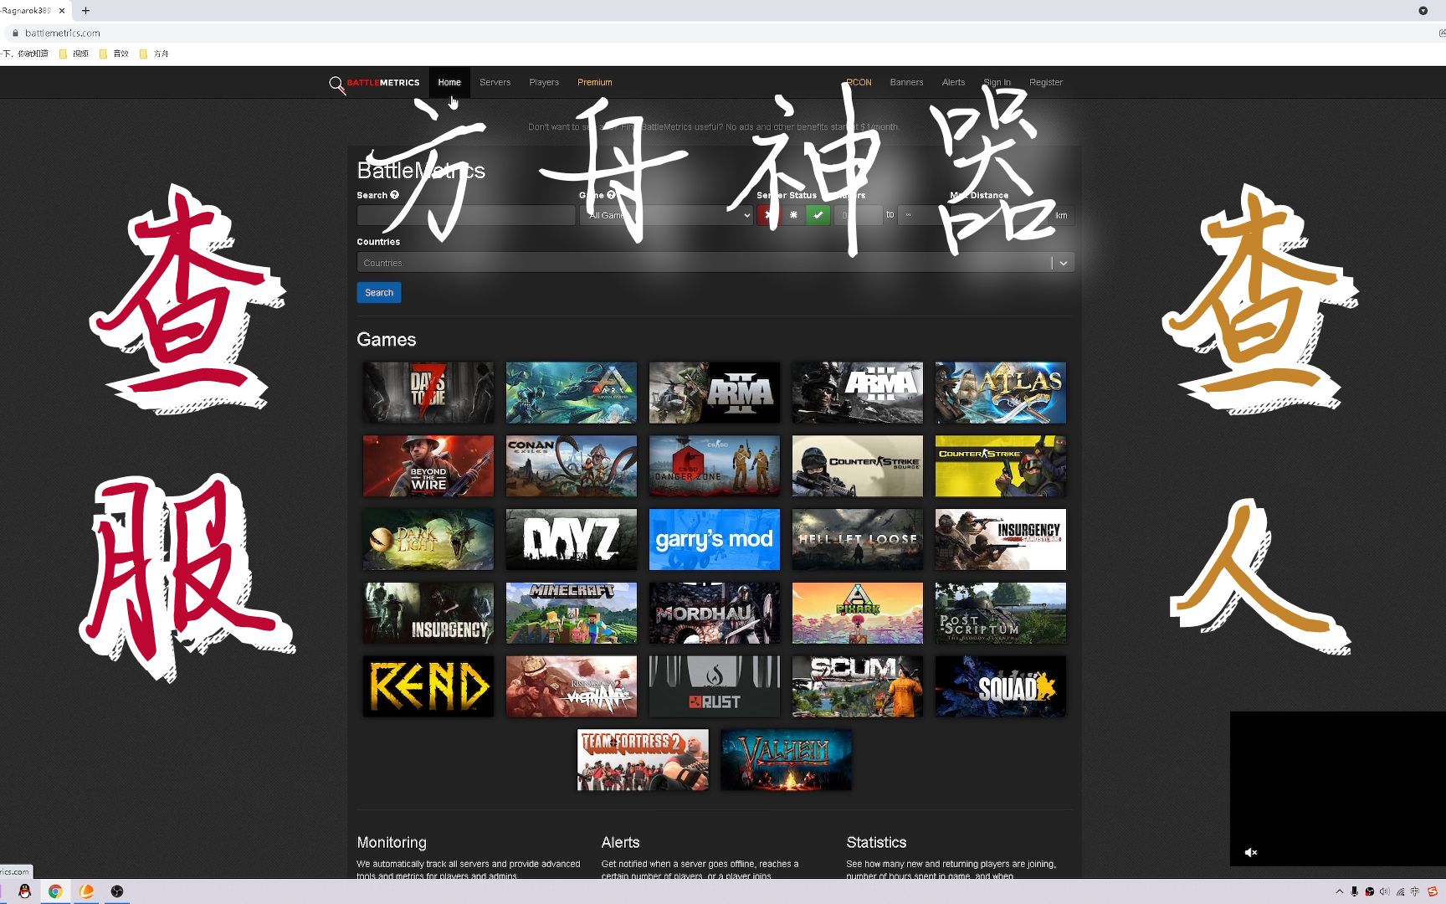Select the SCUM game tile
Image resolution: width=1446 pixels, height=904 pixels.
pyautogui.click(x=858, y=686)
